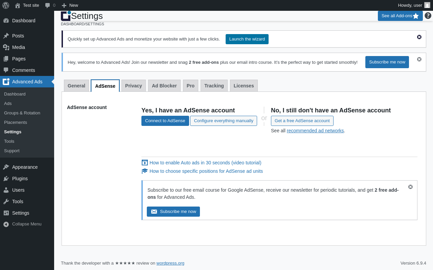This screenshot has height=270, width=433.
Task: Click Subscribe me now in welcome notice
Action: pos(387,62)
